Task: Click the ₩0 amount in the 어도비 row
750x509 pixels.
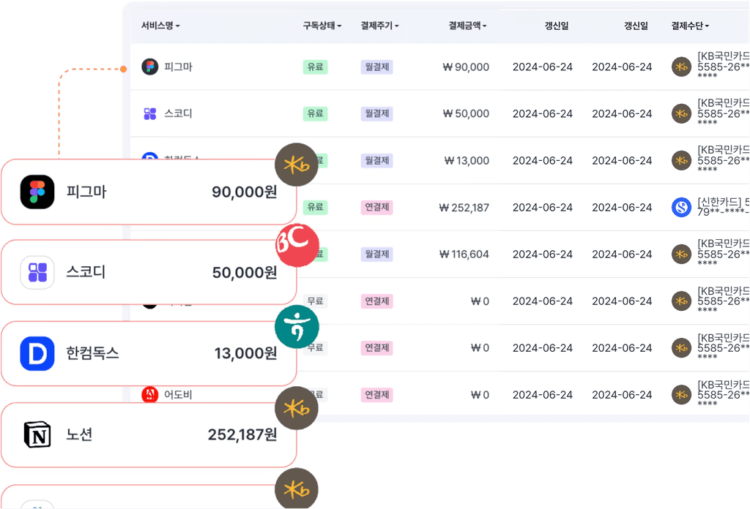Action: point(480,395)
